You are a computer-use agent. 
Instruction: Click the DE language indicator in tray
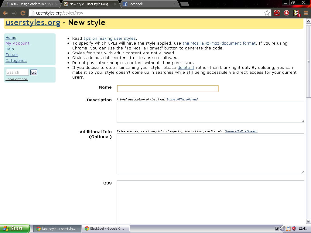click(x=277, y=229)
